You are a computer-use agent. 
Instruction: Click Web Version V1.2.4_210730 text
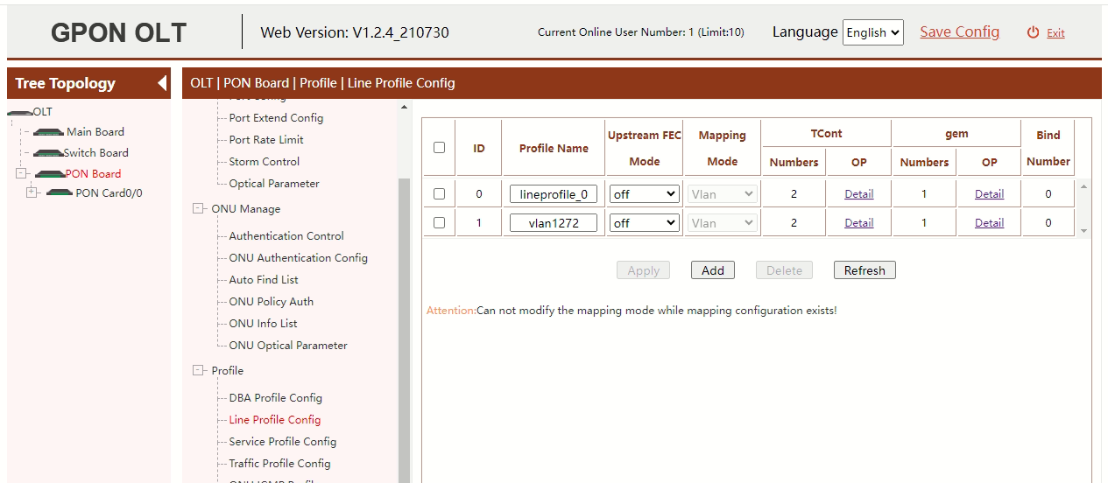pos(355,32)
